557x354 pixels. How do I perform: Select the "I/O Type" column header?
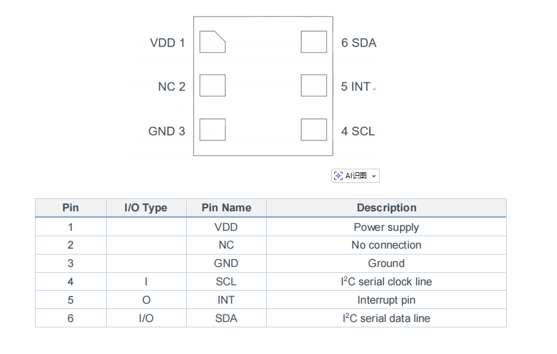coord(146,208)
